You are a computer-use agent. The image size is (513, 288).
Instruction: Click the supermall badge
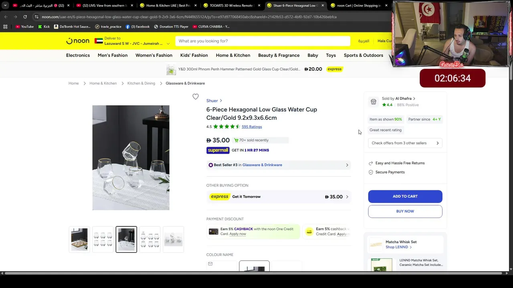(x=218, y=150)
